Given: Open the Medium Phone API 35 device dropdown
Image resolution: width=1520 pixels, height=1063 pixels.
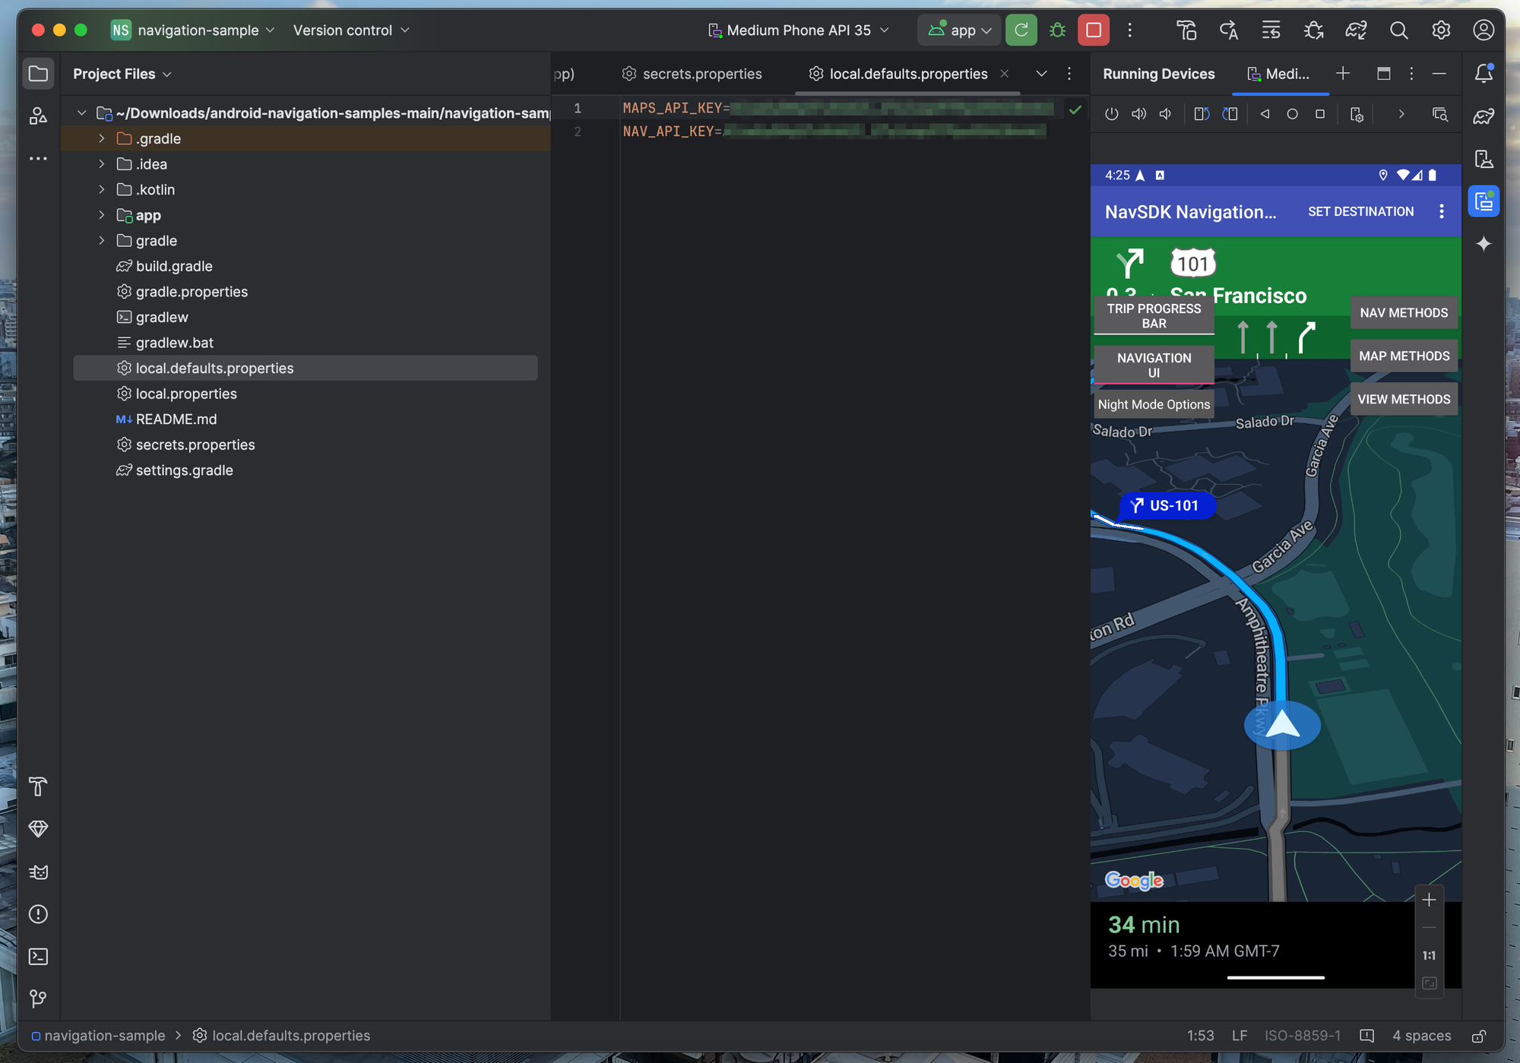Looking at the screenshot, I should tap(798, 30).
